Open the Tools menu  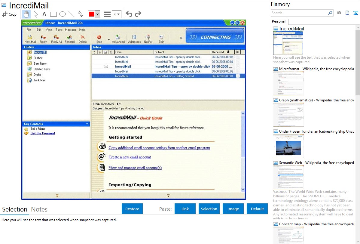[59, 30]
